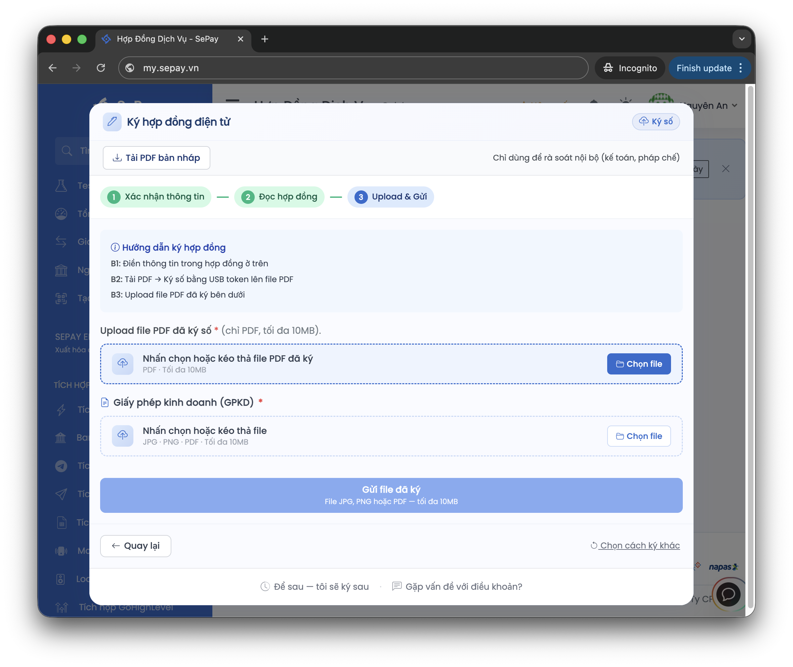Viewport: 793px width, 667px height.
Task: Choose file for signed PDF upload
Action: (639, 364)
